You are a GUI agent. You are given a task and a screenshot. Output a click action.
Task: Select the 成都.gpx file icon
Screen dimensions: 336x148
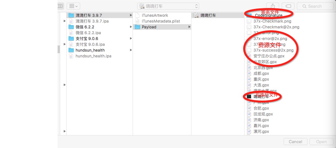[249, 74]
